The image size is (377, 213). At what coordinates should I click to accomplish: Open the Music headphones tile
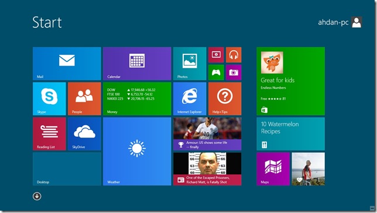pyautogui.click(x=234, y=55)
